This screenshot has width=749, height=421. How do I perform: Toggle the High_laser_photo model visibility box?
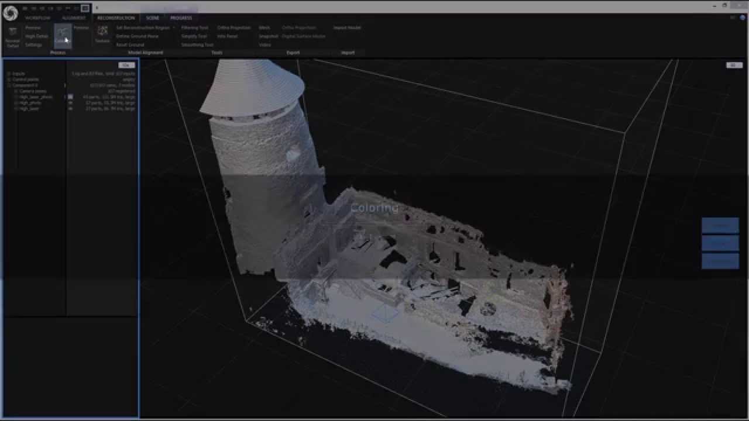click(x=70, y=97)
